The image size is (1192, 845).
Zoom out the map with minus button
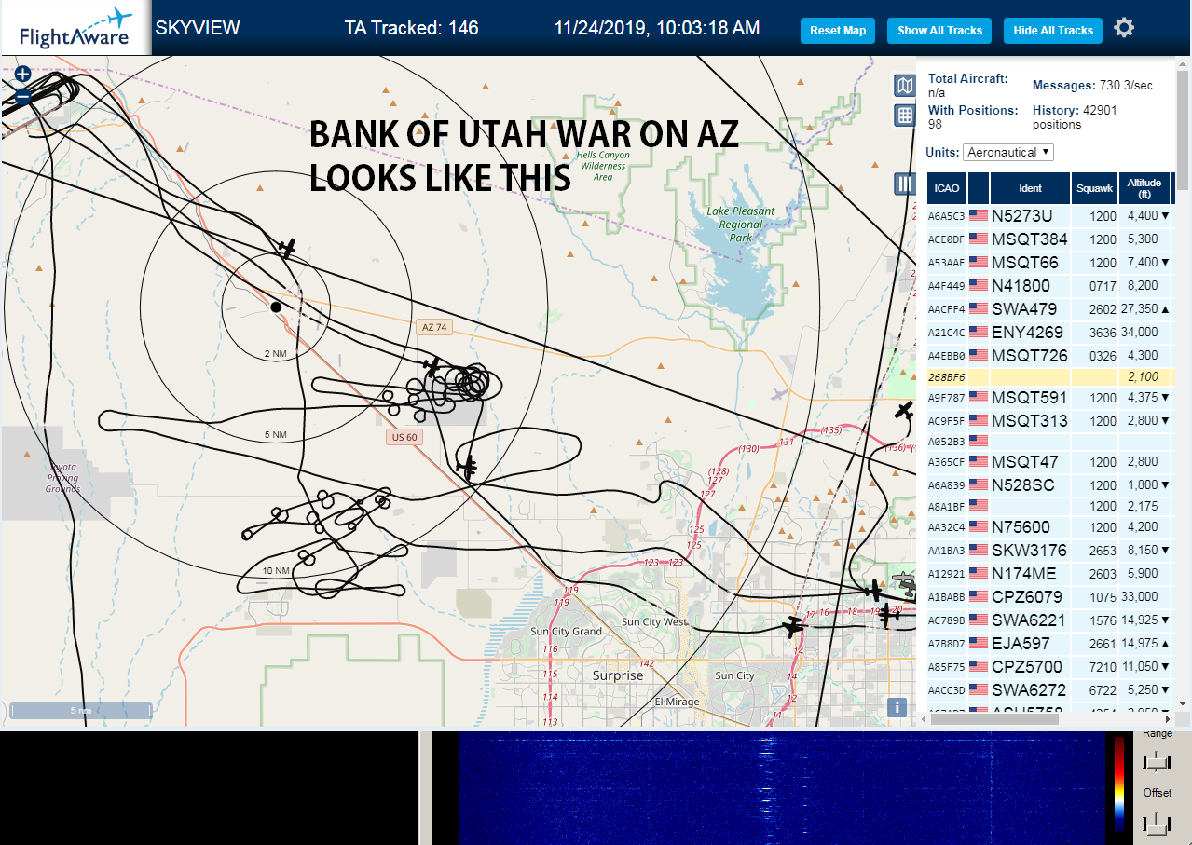pos(23,96)
